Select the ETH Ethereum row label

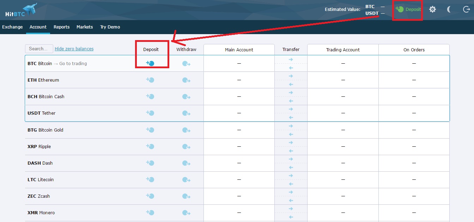coord(43,80)
